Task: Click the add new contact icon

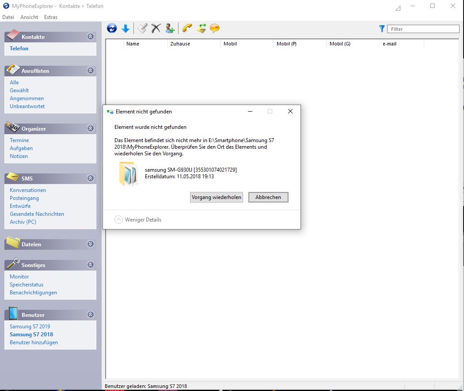Action: point(170,28)
